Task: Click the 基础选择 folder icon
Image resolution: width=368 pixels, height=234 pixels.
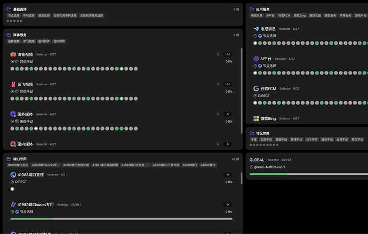Action: tap(9, 10)
